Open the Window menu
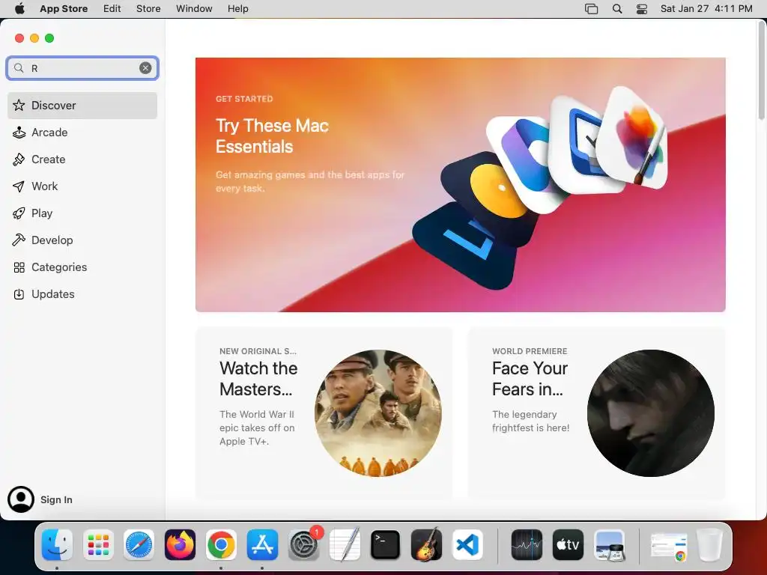 coord(194,9)
